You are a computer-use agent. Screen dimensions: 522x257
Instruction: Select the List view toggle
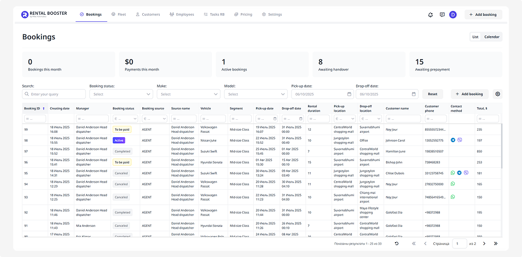click(x=475, y=37)
